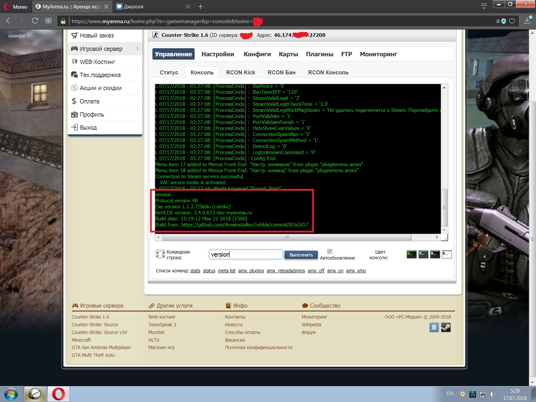Viewport: 536px width, 402px height.
Task: Expand the Игровой сервер chevron arrow
Action: [137, 49]
